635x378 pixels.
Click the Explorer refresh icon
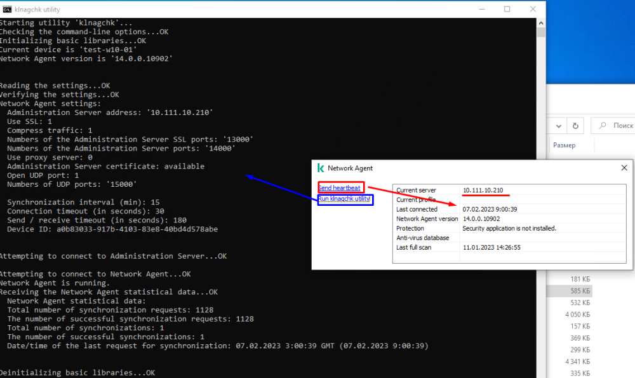pos(575,126)
